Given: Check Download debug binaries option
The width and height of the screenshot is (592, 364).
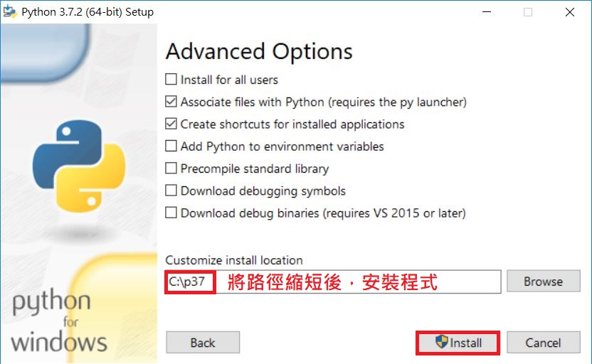Looking at the screenshot, I should (171, 213).
